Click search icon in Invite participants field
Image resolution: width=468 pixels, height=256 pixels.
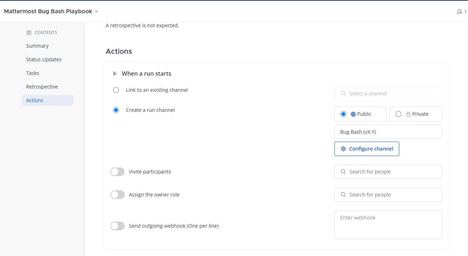pos(343,172)
